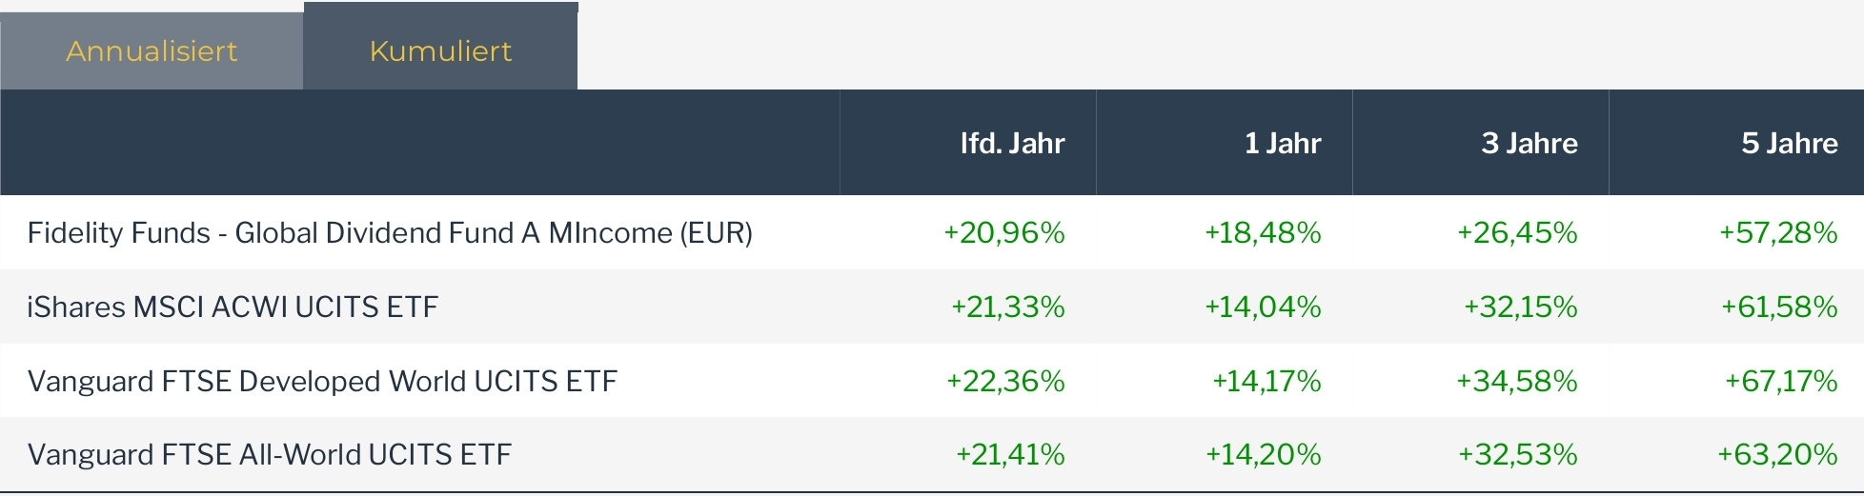Select the +61,58% iShares five-year value

[1778, 307]
